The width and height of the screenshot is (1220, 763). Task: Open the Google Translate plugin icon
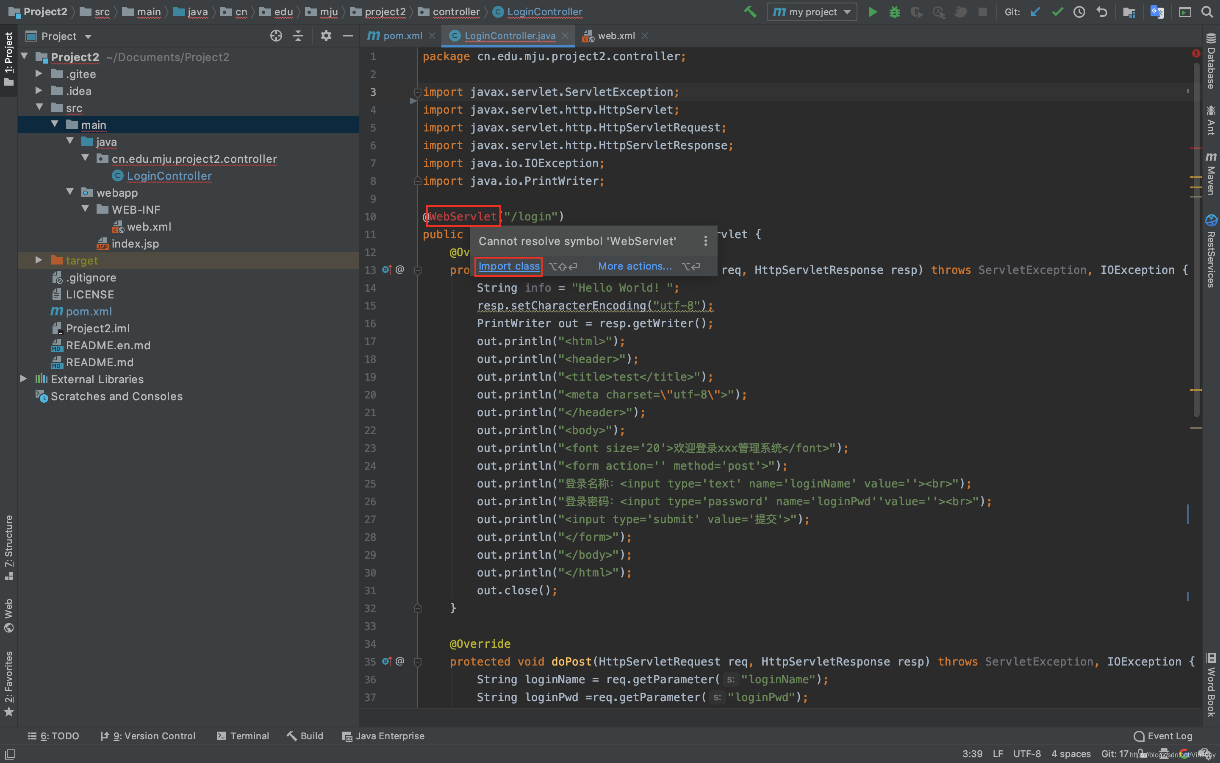point(1157,11)
